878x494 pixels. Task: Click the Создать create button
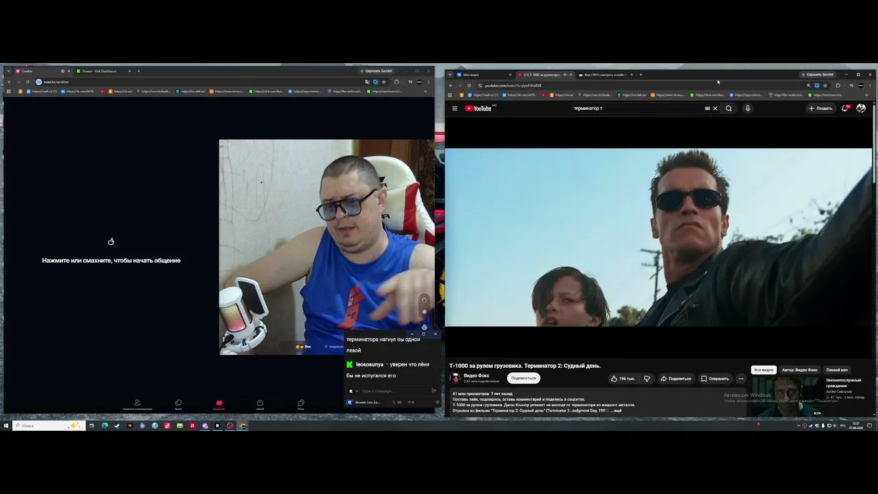[820, 108]
